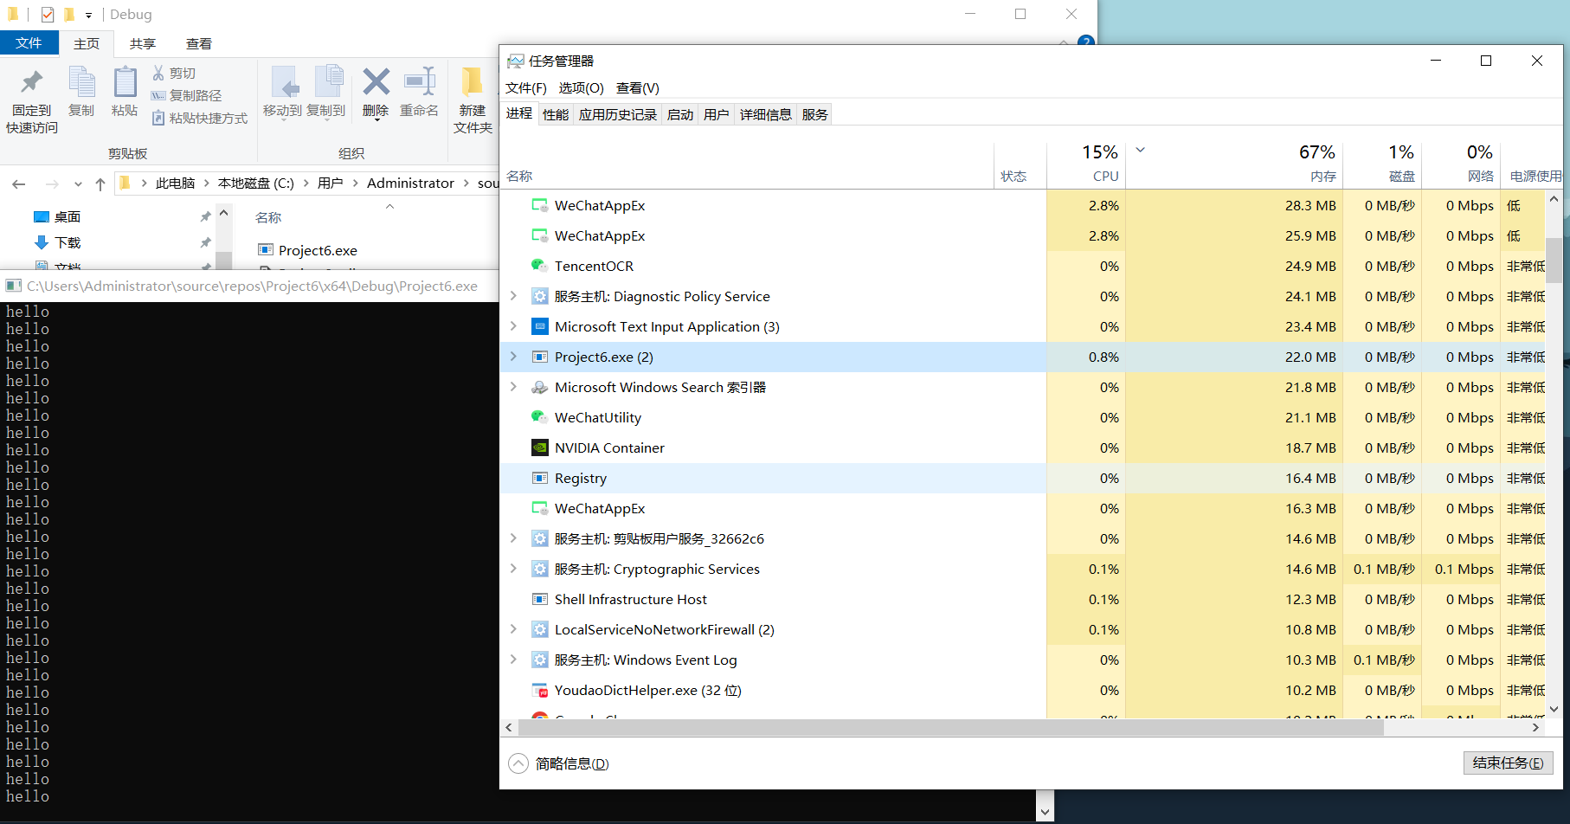This screenshot has width=1570, height=824.
Task: Sort processes by Disk column header
Action: (1382, 164)
